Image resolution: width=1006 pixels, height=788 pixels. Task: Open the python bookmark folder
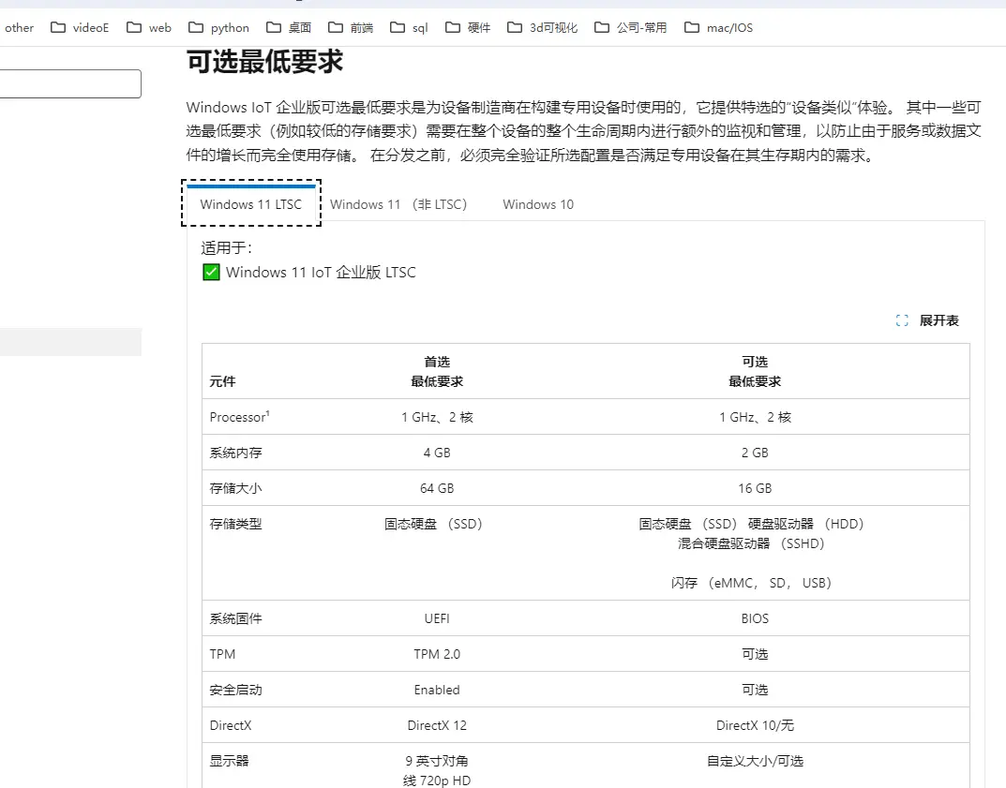click(218, 27)
